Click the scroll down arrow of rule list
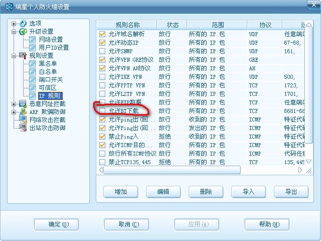 (308, 162)
